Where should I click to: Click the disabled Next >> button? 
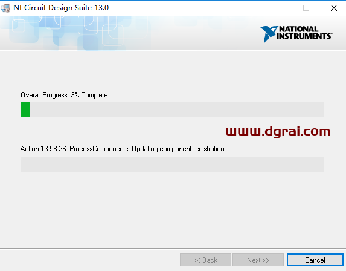(x=258, y=260)
